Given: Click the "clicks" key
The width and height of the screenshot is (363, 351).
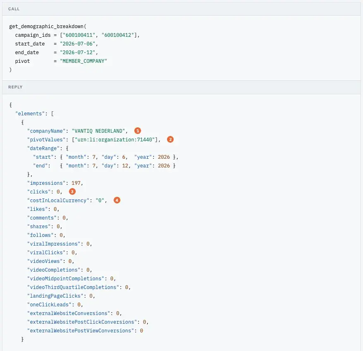Looking at the screenshot, I should tap(39, 192).
